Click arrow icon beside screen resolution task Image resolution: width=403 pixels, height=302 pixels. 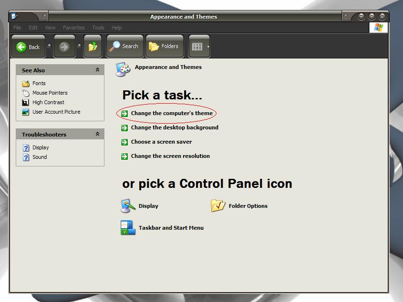pos(124,156)
